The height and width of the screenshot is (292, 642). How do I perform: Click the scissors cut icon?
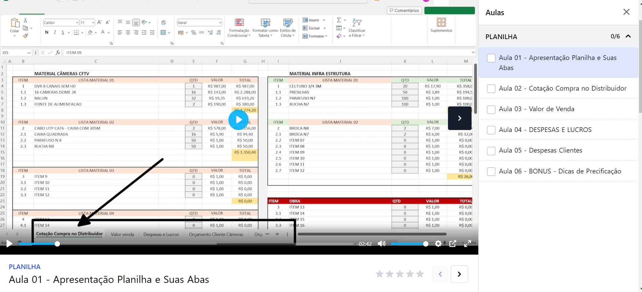click(x=25, y=20)
